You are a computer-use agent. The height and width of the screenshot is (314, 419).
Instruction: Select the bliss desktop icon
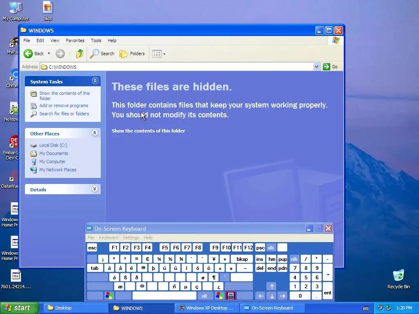pyautogui.click(x=47, y=11)
